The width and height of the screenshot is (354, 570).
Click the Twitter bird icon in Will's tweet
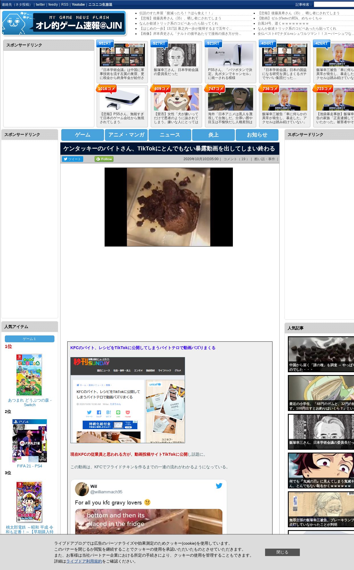click(x=219, y=486)
